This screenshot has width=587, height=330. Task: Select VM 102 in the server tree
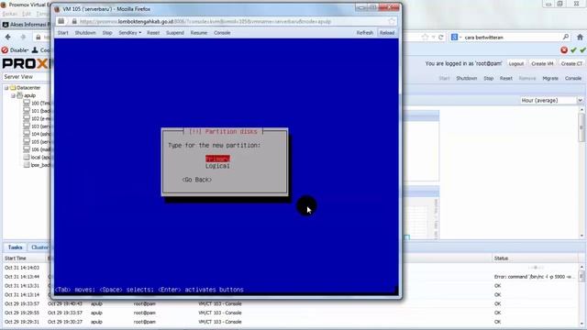click(x=37, y=118)
